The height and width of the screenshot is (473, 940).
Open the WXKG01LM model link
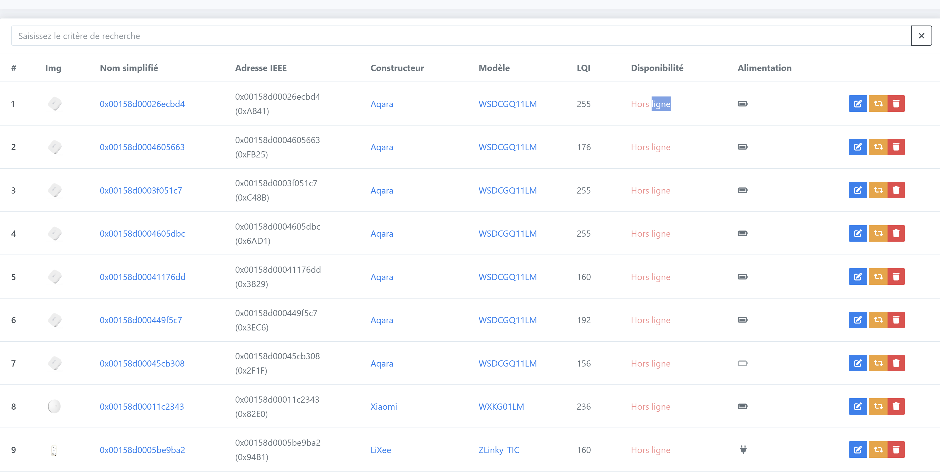[501, 406]
